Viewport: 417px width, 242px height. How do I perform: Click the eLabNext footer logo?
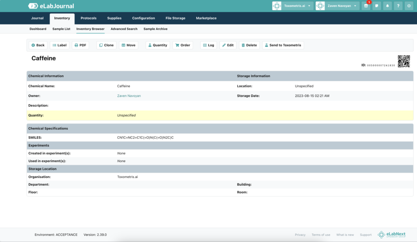coord(391,235)
